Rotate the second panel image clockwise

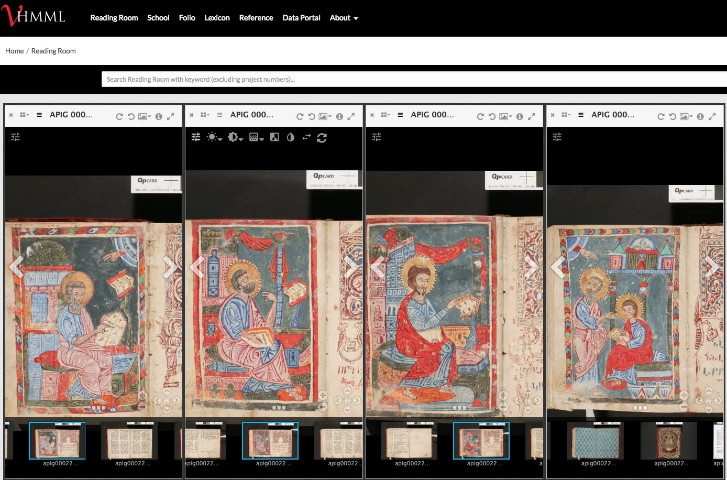pyautogui.click(x=300, y=116)
